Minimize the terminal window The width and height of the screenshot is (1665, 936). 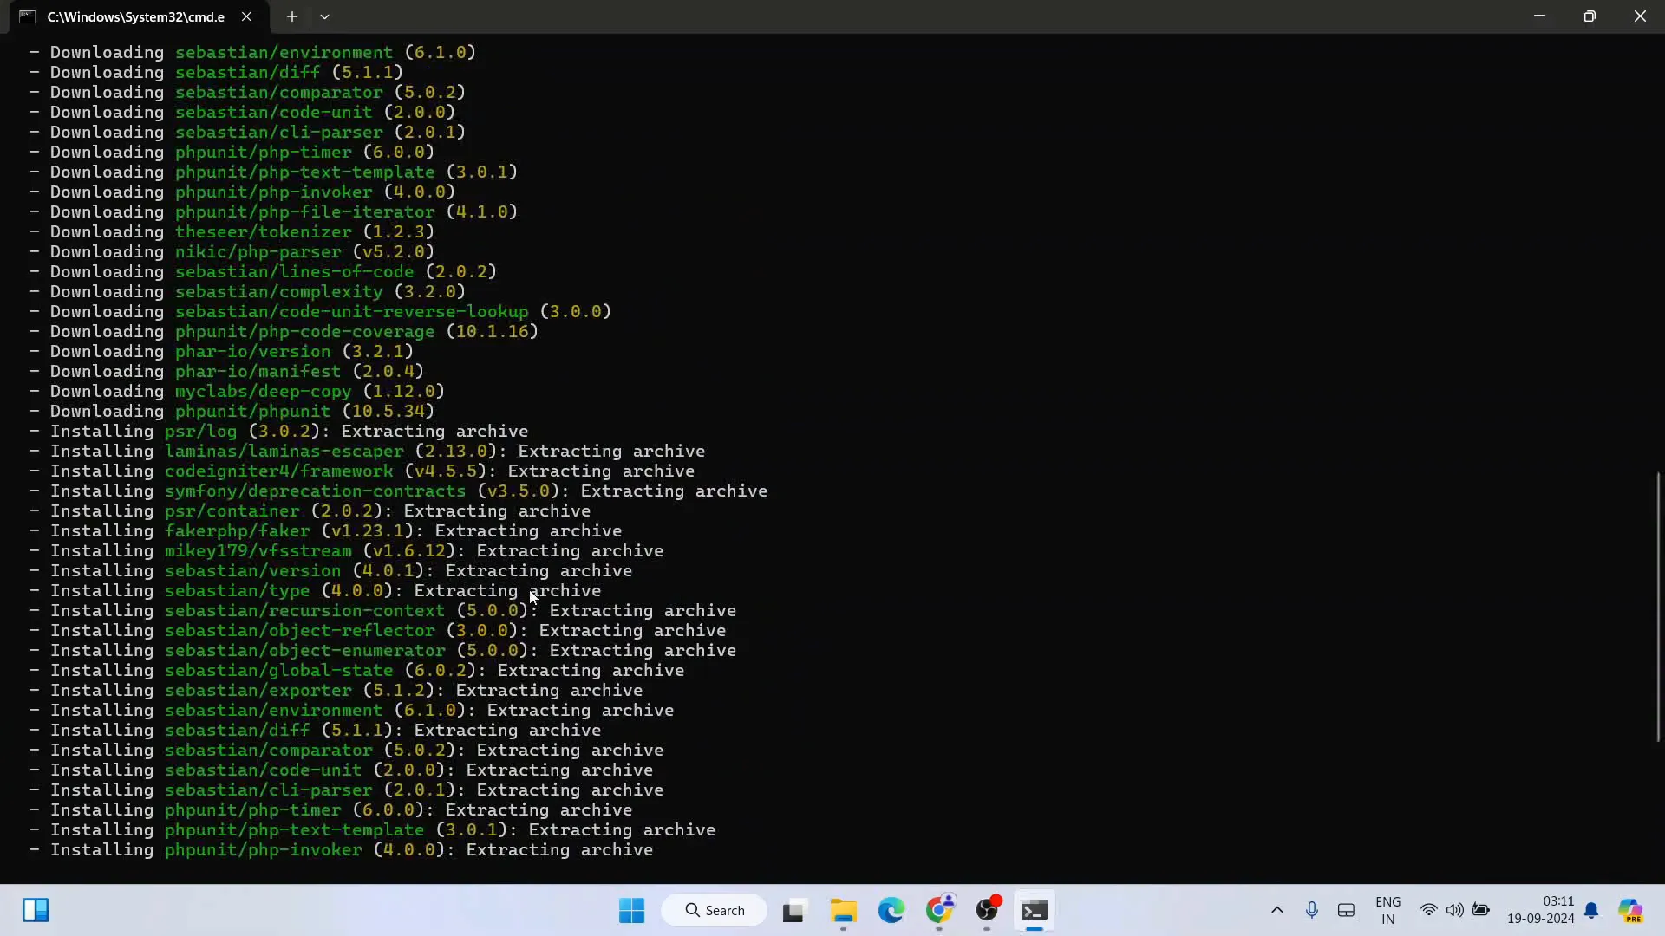coord(1539,16)
